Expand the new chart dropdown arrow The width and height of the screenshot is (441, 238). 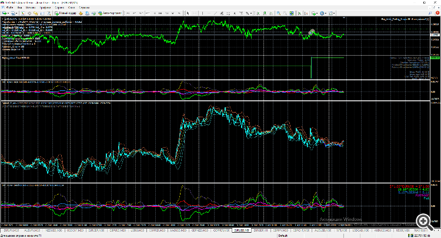8,13
